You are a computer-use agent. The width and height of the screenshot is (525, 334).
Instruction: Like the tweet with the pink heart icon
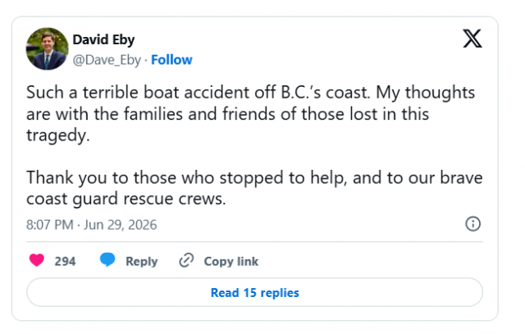coord(37,260)
